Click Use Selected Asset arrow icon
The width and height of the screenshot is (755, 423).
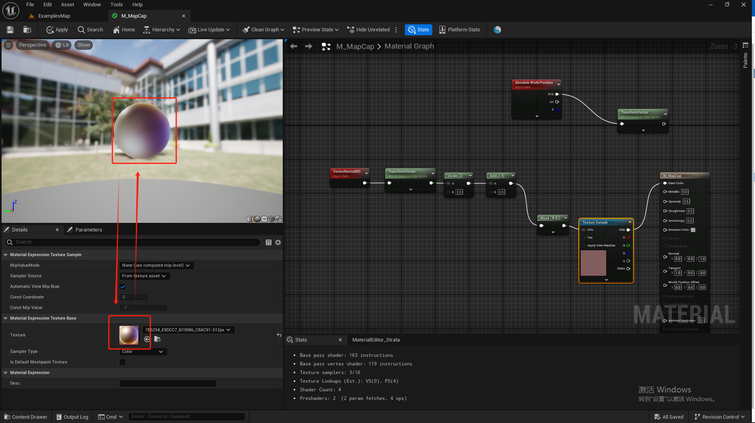point(147,339)
